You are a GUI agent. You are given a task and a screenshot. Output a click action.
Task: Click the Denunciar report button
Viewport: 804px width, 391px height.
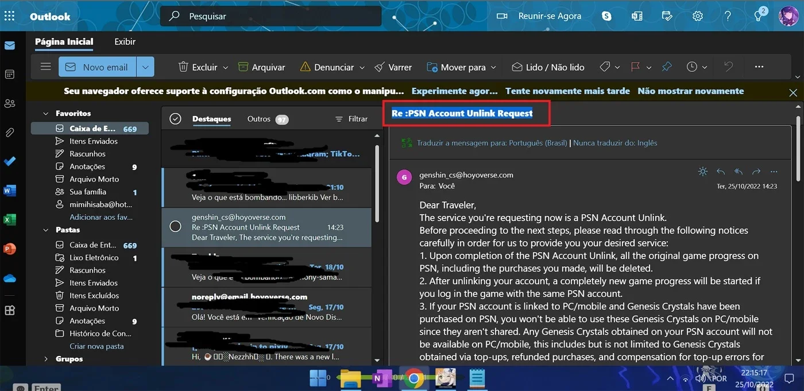point(327,67)
